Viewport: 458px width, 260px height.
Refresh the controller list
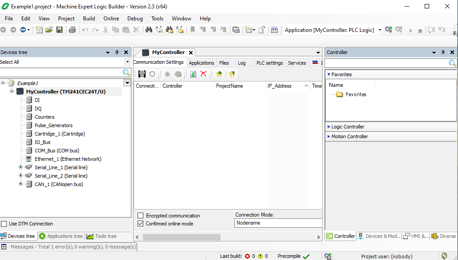tap(193, 74)
